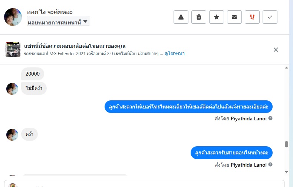
Task: Click sender avatar next to ไม่มีคร้า
Action: [x=12, y=89]
